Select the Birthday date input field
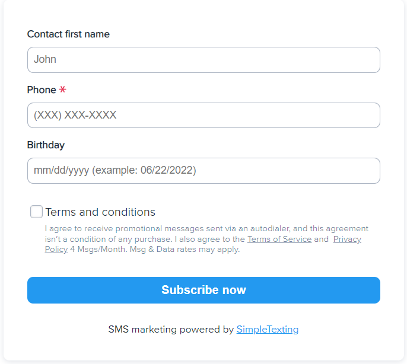This screenshot has width=407, height=364. click(x=203, y=171)
